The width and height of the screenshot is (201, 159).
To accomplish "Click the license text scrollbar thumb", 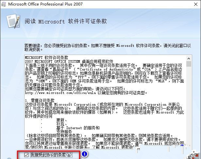I will pos(189,64).
